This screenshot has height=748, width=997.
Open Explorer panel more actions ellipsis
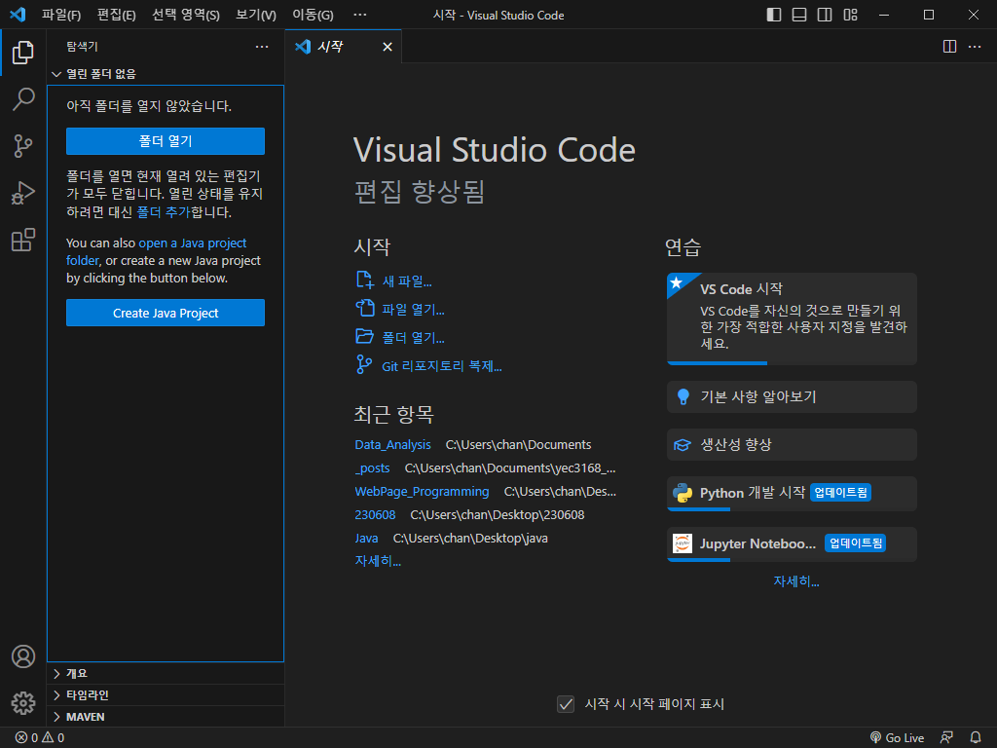262,47
